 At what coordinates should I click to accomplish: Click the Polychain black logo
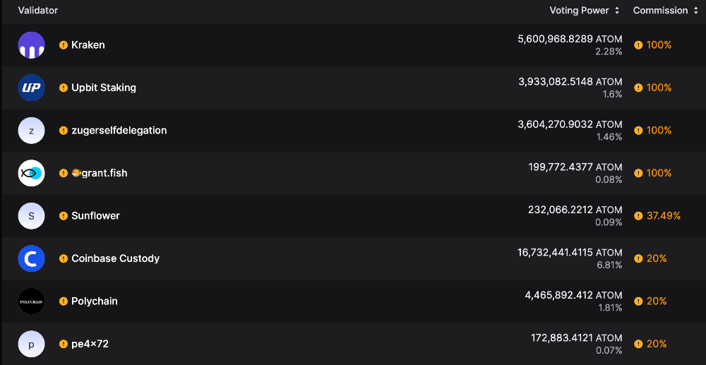tap(32, 301)
